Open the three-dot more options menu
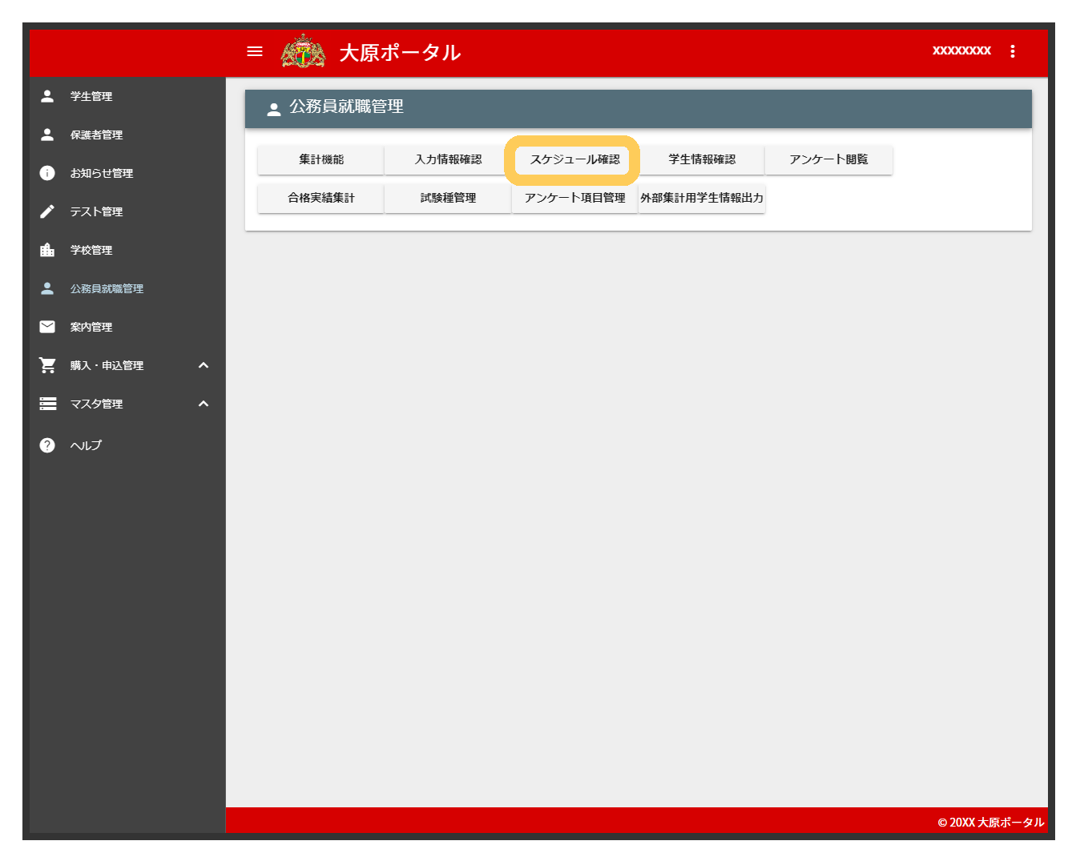The width and height of the screenshot is (1076, 861). (1013, 51)
